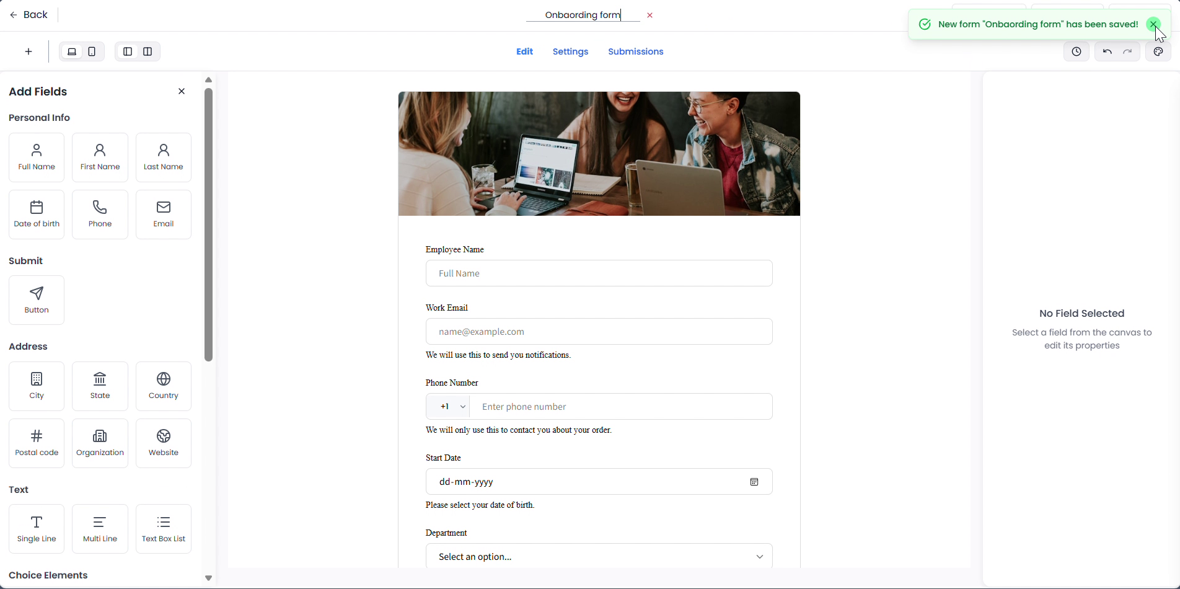Switch to desktop preview mode
The height and width of the screenshot is (589, 1180).
[x=72, y=52]
